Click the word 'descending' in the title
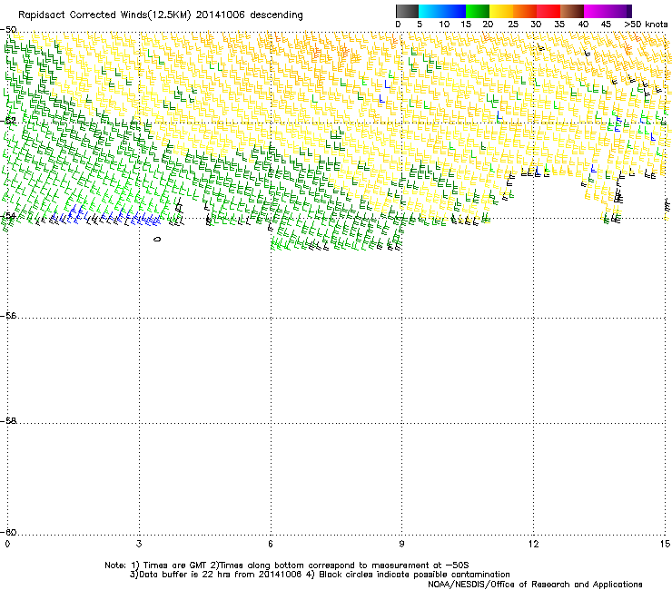The image size is (672, 590). coord(276,15)
